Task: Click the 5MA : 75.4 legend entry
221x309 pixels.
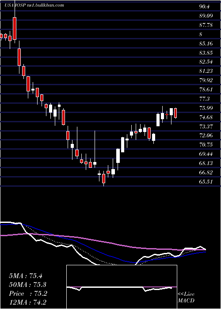Action: 26,276
